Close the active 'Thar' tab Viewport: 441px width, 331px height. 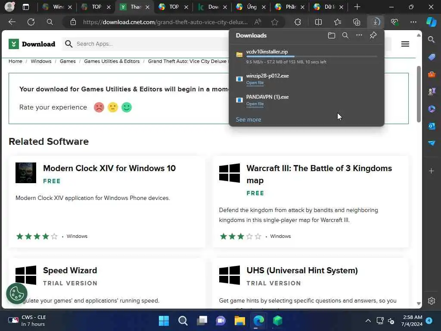pyautogui.click(x=147, y=7)
